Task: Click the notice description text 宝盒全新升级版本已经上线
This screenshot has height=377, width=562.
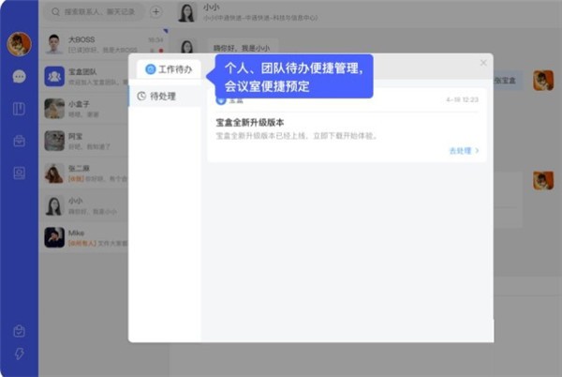Action: 296,136
